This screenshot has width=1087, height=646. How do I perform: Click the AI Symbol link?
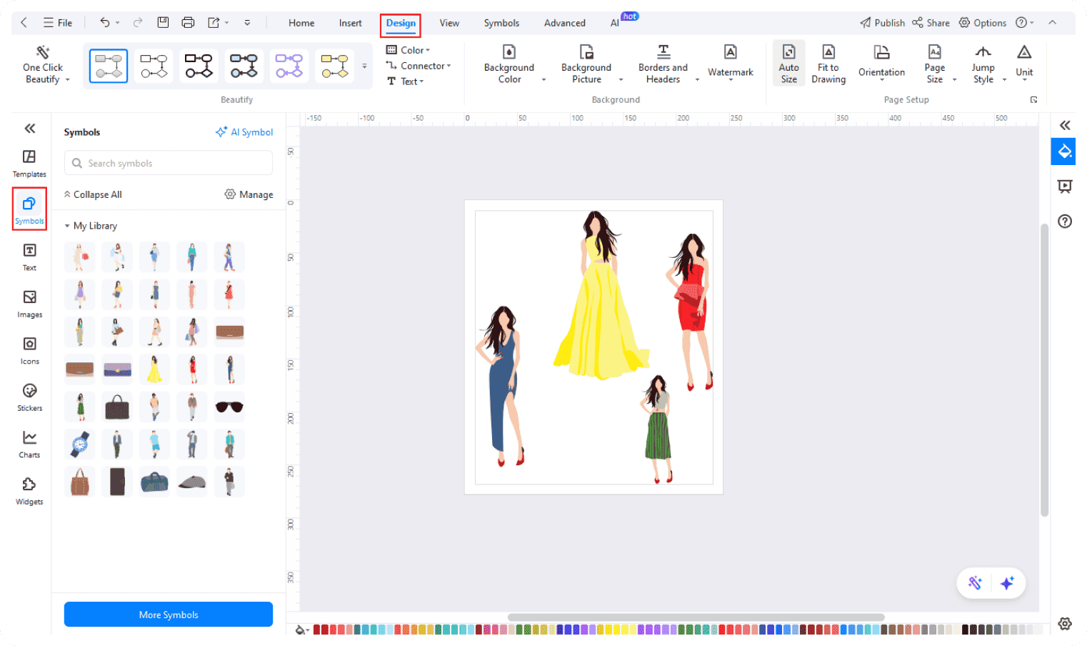click(244, 132)
